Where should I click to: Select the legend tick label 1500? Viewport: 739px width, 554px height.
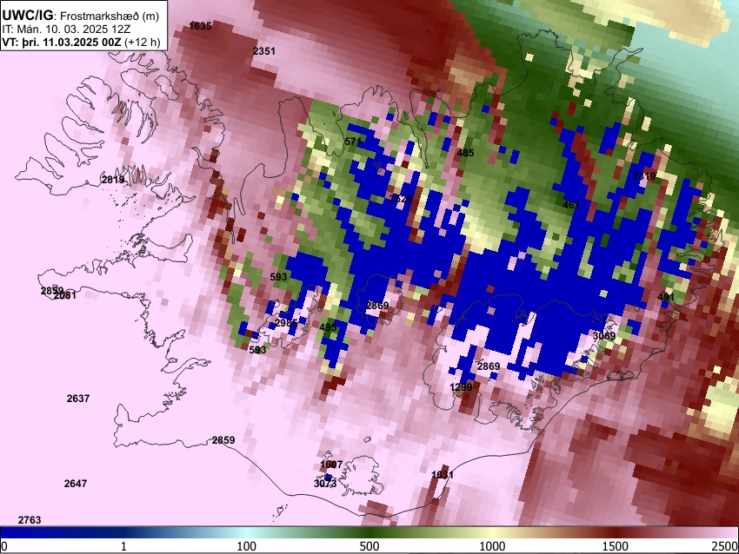point(616,546)
